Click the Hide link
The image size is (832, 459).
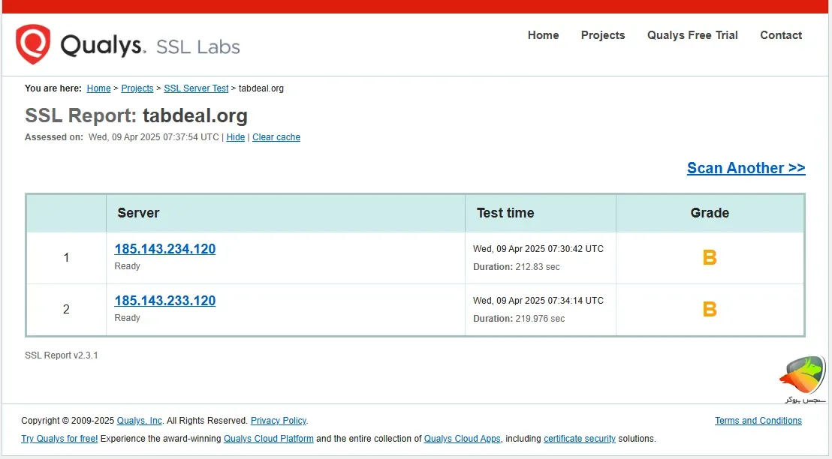tap(236, 137)
